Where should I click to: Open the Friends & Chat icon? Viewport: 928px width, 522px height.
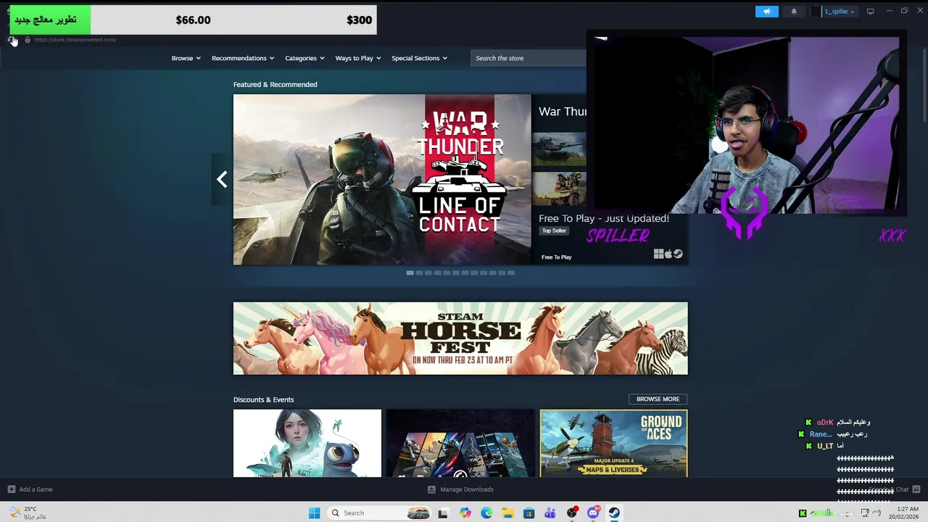(x=916, y=489)
